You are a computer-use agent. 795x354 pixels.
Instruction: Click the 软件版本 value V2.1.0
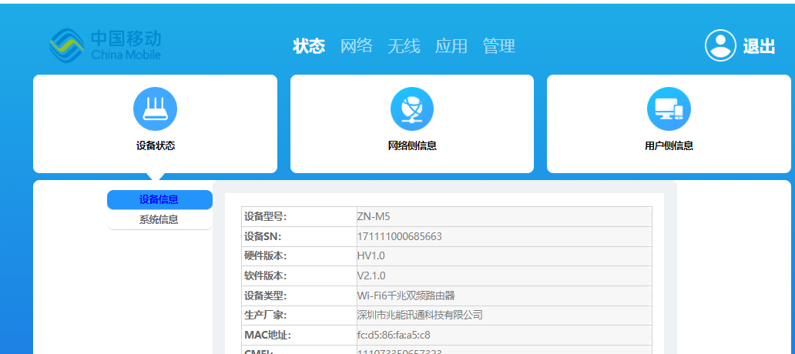tap(371, 276)
